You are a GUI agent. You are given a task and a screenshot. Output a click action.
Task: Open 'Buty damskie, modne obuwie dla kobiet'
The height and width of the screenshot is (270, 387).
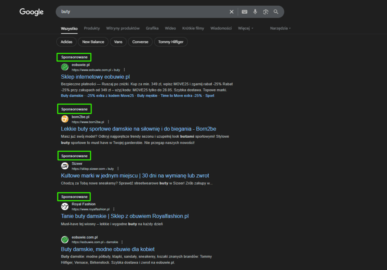[x=108, y=249]
